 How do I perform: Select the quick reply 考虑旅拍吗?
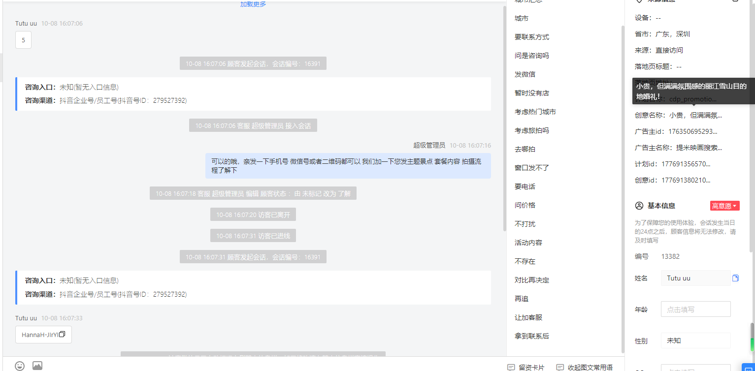pos(532,130)
